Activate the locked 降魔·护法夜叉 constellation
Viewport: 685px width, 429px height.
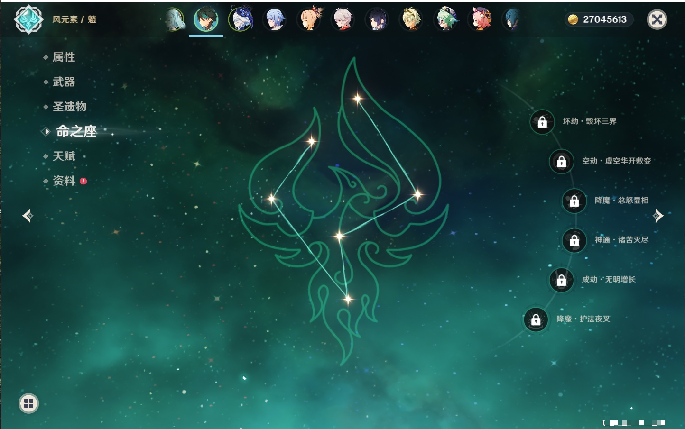(536, 319)
